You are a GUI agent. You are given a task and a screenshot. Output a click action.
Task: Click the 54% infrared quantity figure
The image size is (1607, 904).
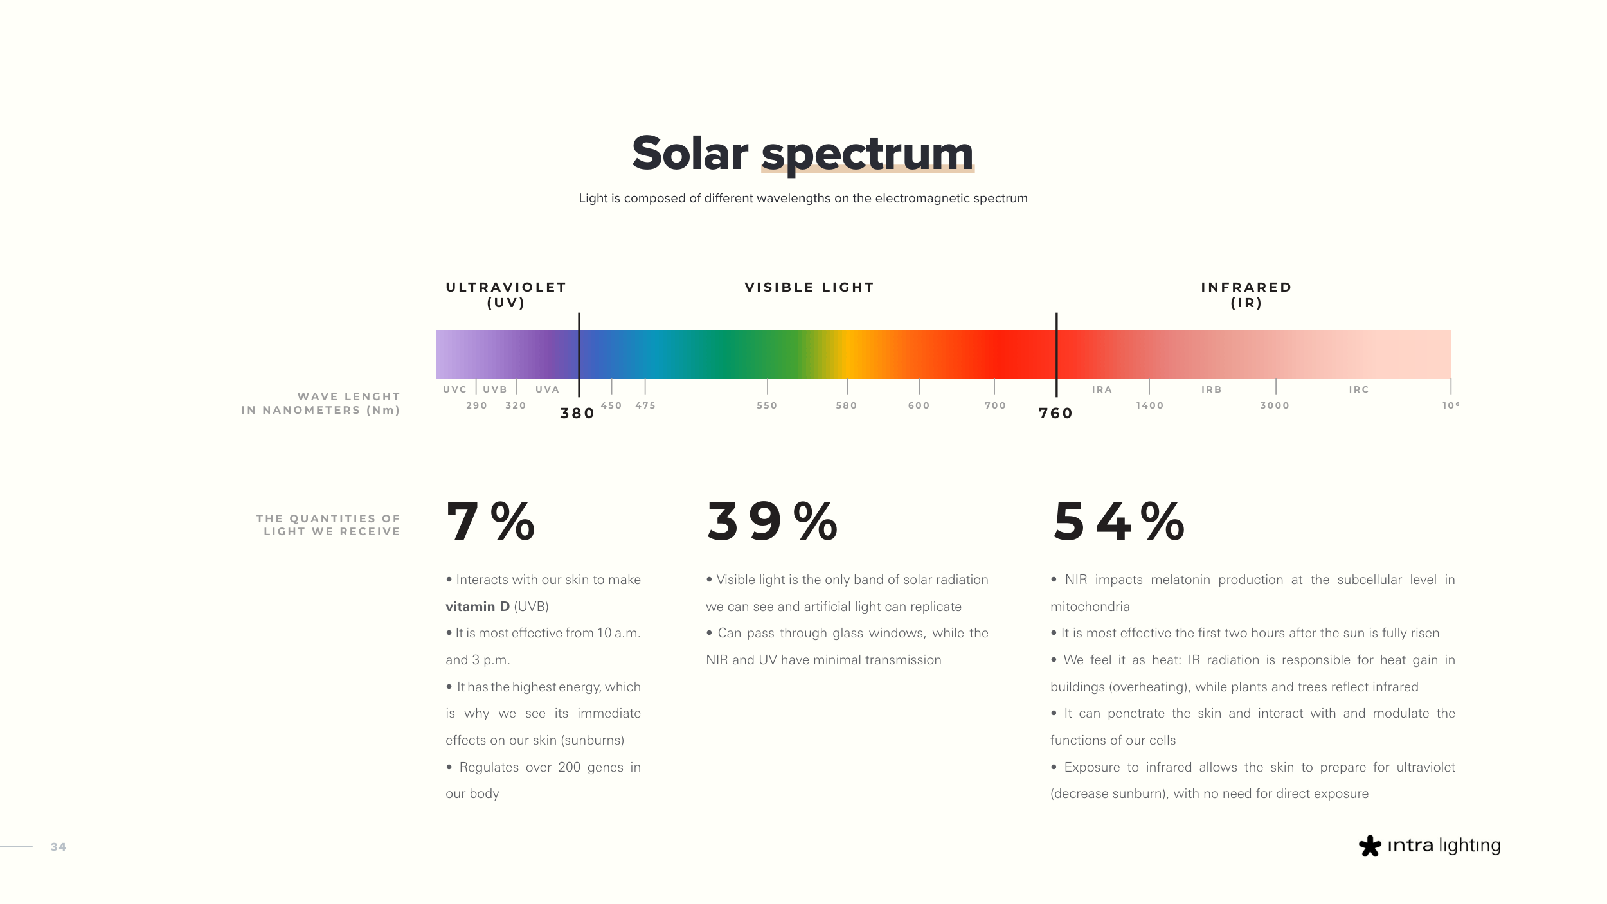pyautogui.click(x=1118, y=521)
